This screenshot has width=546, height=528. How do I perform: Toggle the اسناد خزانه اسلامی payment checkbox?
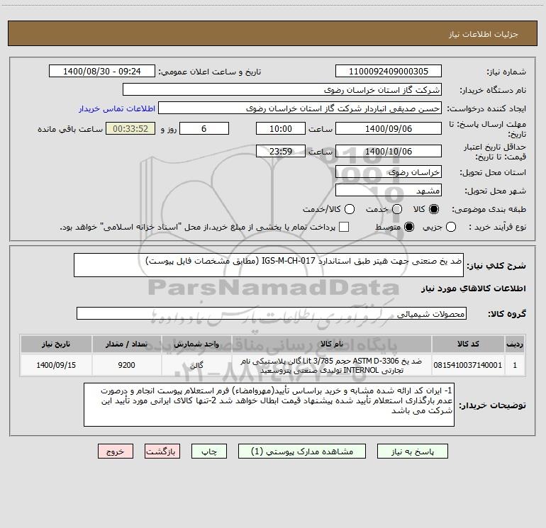click(344, 227)
